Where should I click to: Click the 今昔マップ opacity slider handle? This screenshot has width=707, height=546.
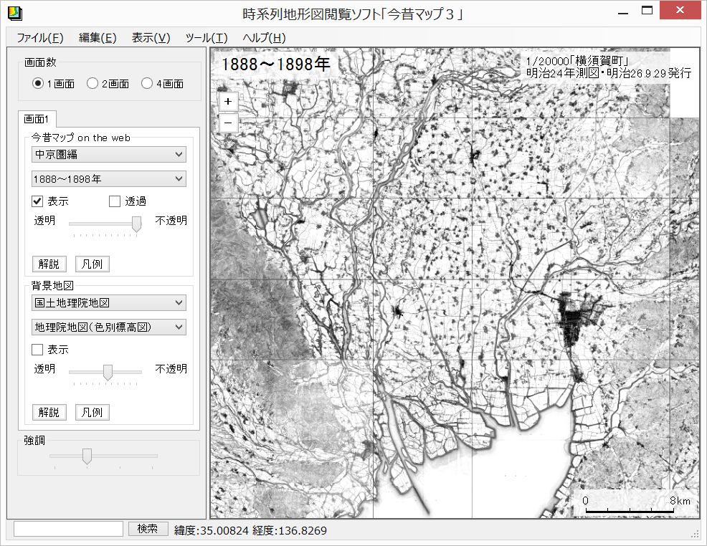point(136,224)
